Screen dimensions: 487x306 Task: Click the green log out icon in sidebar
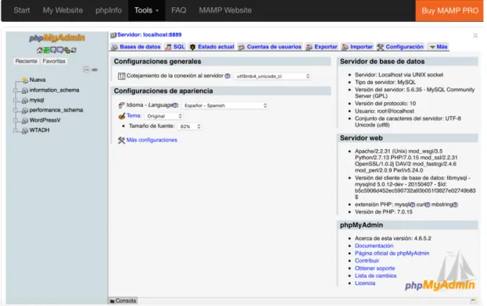pyautogui.click(x=46, y=50)
